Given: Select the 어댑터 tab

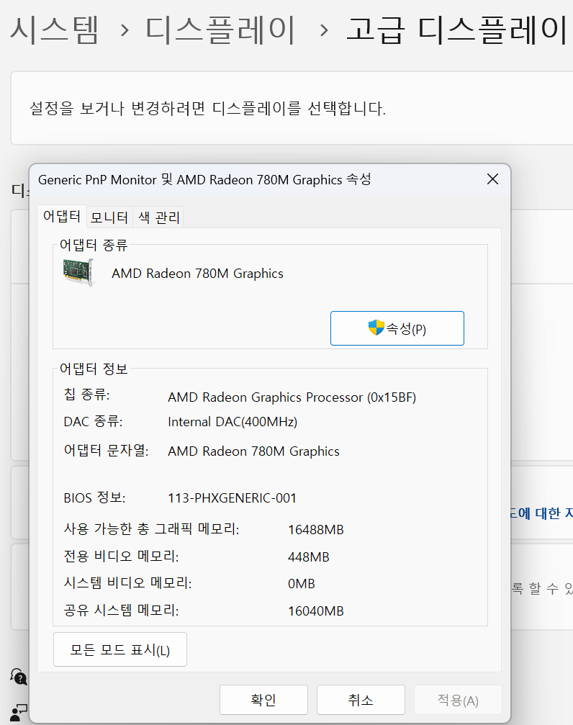Looking at the screenshot, I should coord(61,216).
